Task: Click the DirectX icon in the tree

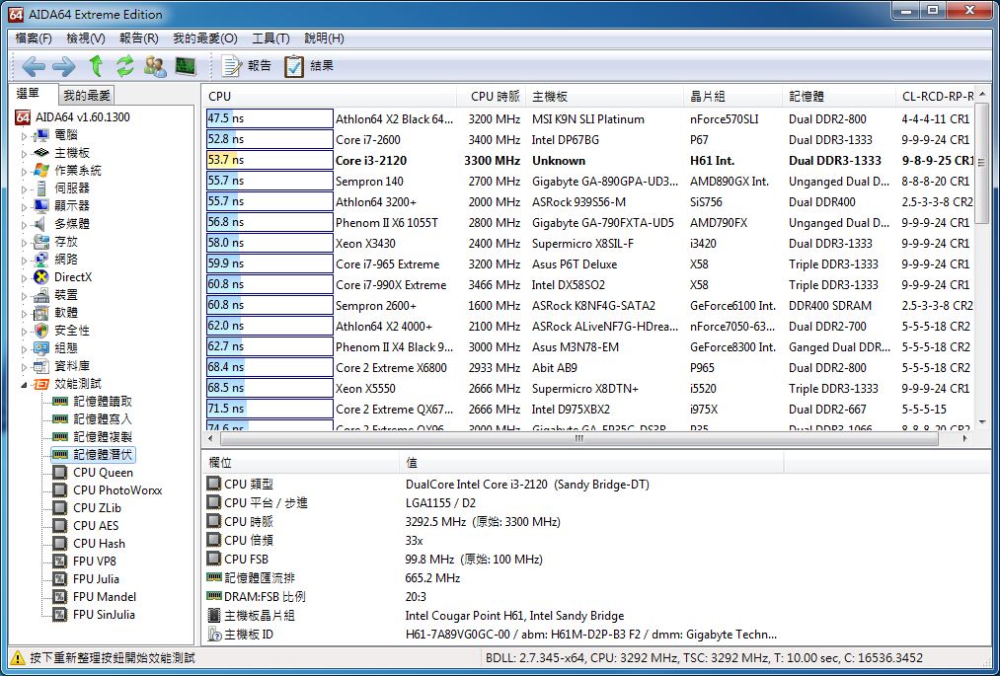Action: (40, 276)
